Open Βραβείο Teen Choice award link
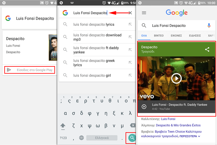This screenshot has width=217, height=145. click(171, 134)
